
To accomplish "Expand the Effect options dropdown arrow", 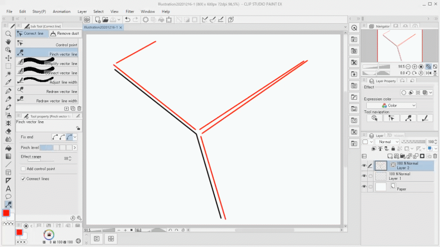I will 431,93.
